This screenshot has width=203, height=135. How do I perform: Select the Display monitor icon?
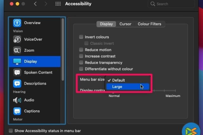click(x=17, y=61)
